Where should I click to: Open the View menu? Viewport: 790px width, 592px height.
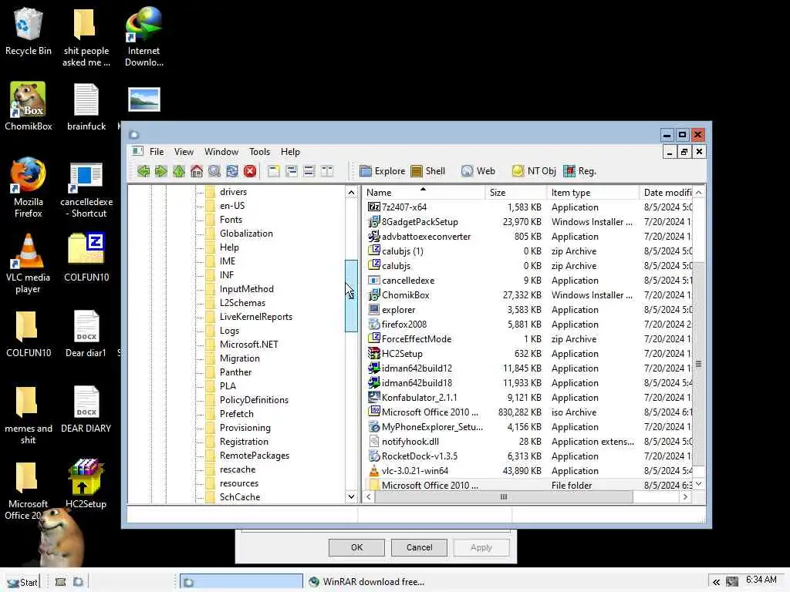[x=184, y=152]
